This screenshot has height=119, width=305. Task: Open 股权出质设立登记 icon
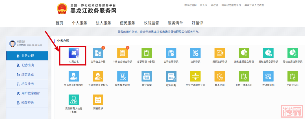point(244,53)
